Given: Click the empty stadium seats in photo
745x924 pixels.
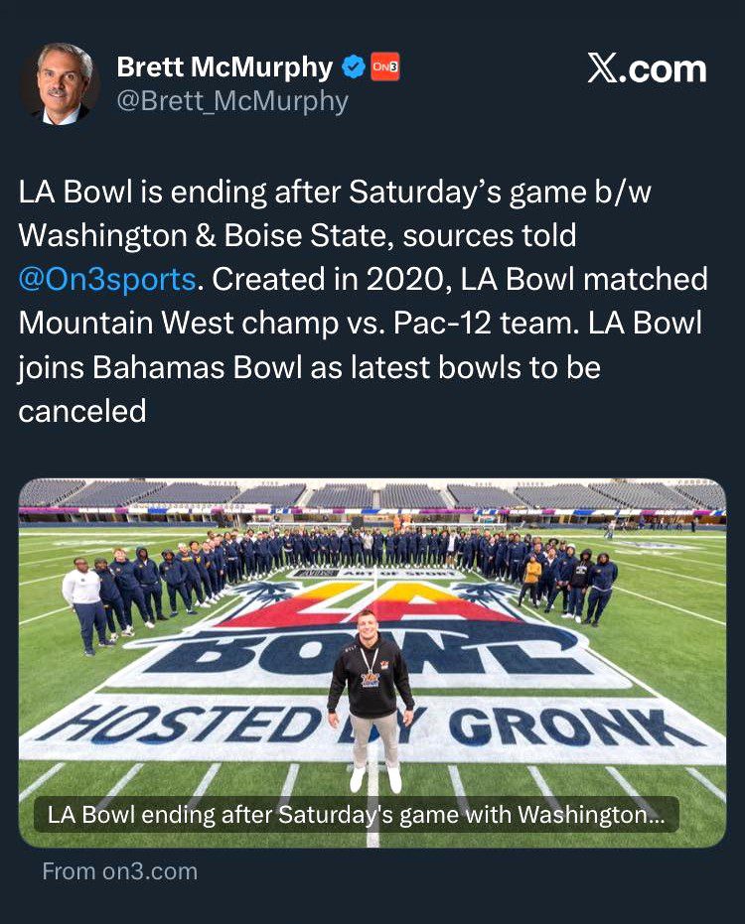Looking at the screenshot, I should coord(372,496).
